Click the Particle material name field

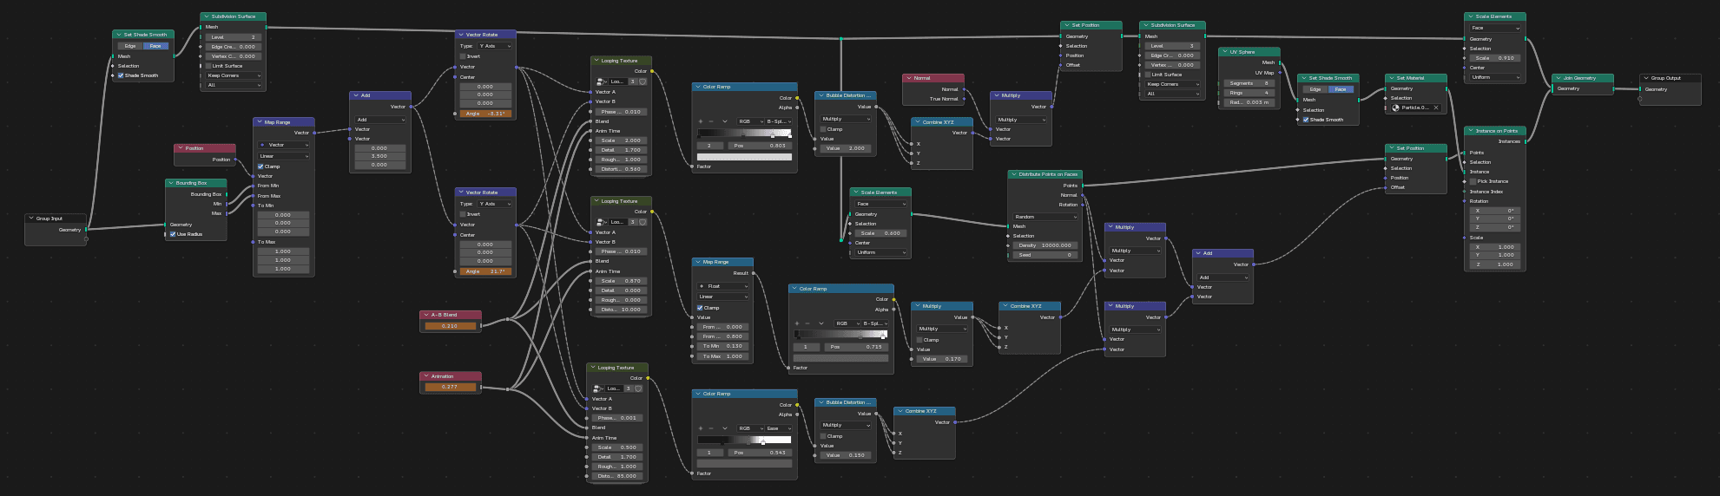1415,108
